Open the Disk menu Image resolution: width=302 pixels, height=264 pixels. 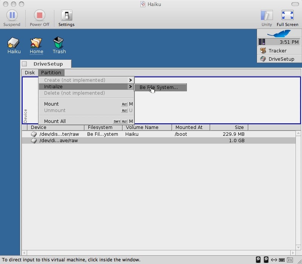(x=30, y=72)
